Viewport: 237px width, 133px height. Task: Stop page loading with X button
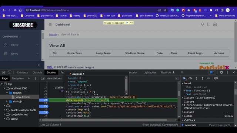(x=15, y=10)
